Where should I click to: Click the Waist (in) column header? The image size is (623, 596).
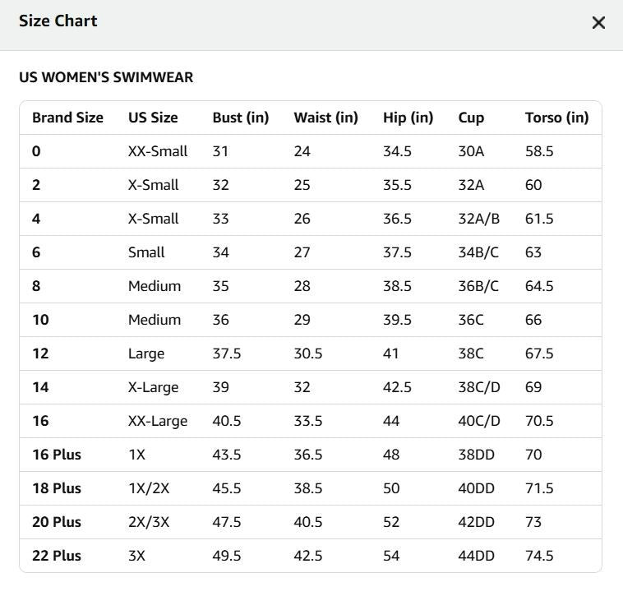point(325,118)
